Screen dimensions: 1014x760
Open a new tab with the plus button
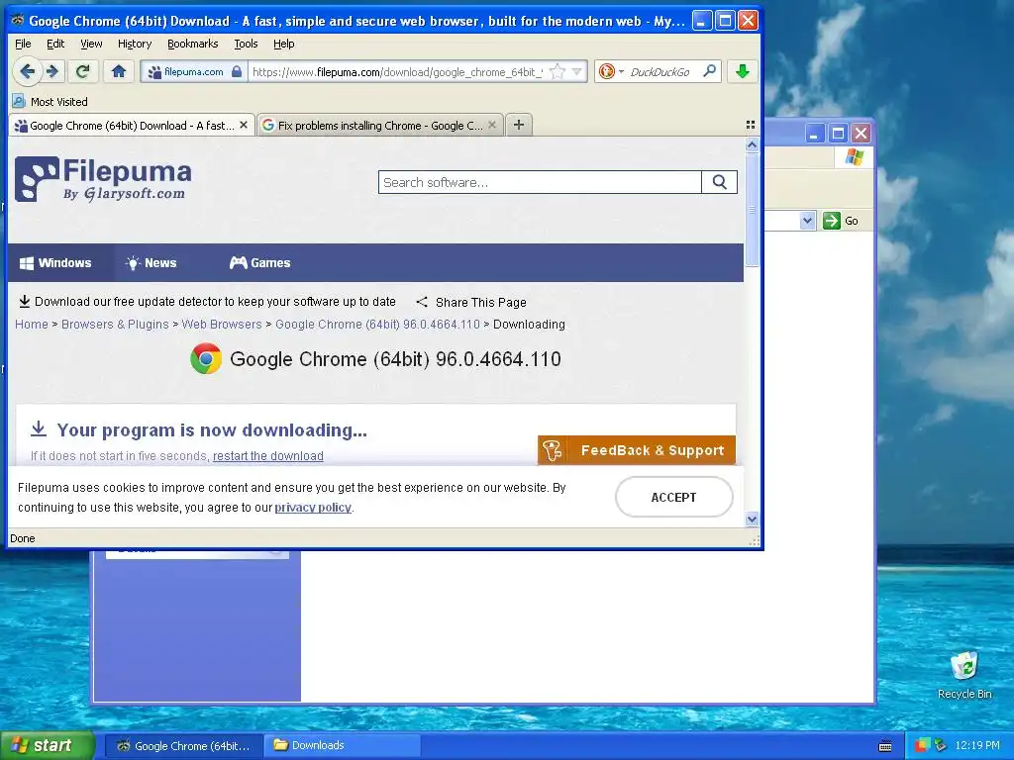coord(519,125)
